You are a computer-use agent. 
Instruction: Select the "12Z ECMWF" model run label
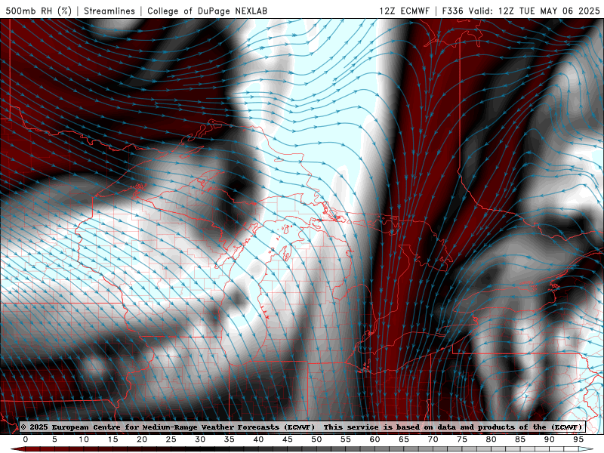[404, 11]
